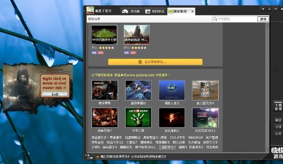Click the gamepad icon on the 游戏库 tab
This screenshot has width=283, height=164.
click(x=125, y=11)
